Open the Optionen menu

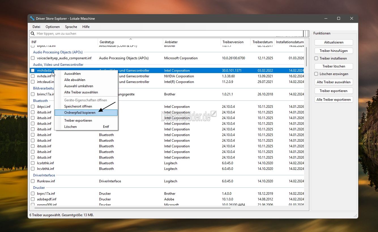click(53, 27)
